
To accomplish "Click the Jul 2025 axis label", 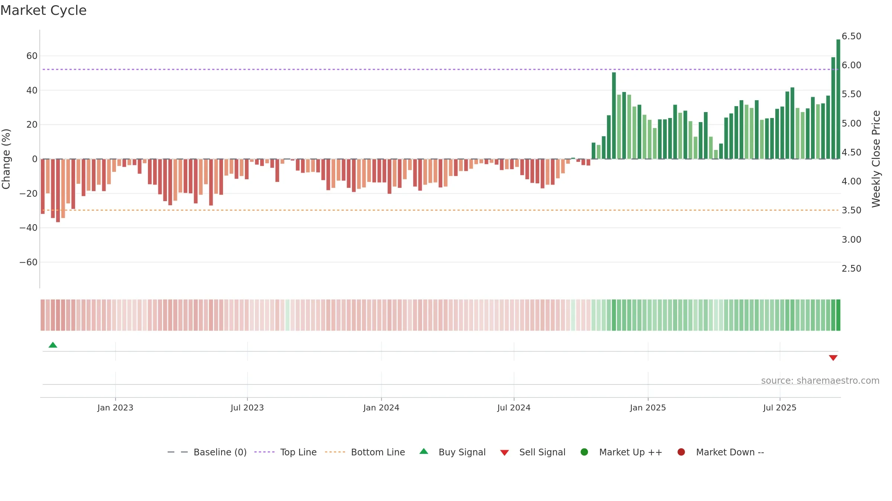I will pos(780,407).
